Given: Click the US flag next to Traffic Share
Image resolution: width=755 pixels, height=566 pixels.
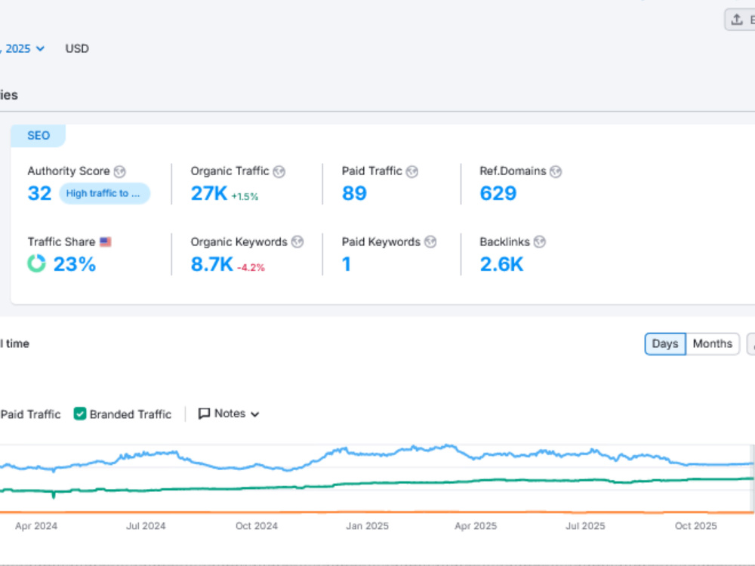Looking at the screenshot, I should click(x=106, y=241).
